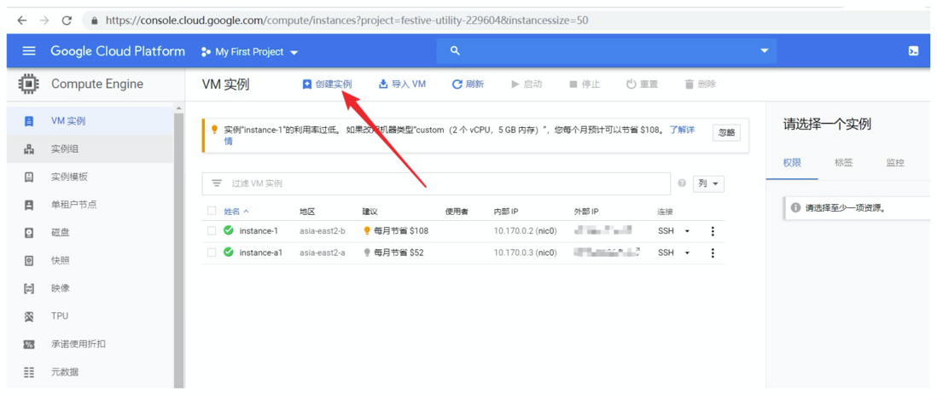This screenshot has width=937, height=395.
Task: Click 创建实例 create instance button
Action: [327, 84]
